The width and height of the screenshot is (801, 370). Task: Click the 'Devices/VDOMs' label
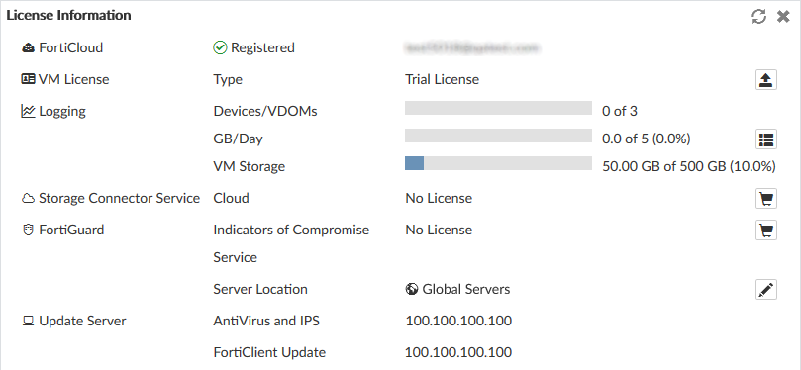[x=265, y=111]
